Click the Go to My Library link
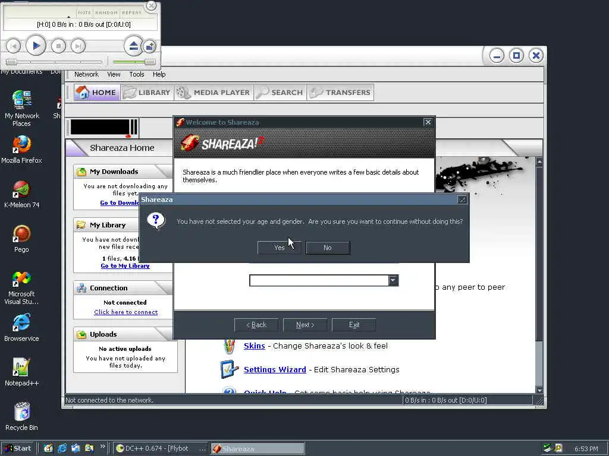Image resolution: width=609 pixels, height=456 pixels. pyautogui.click(x=125, y=266)
